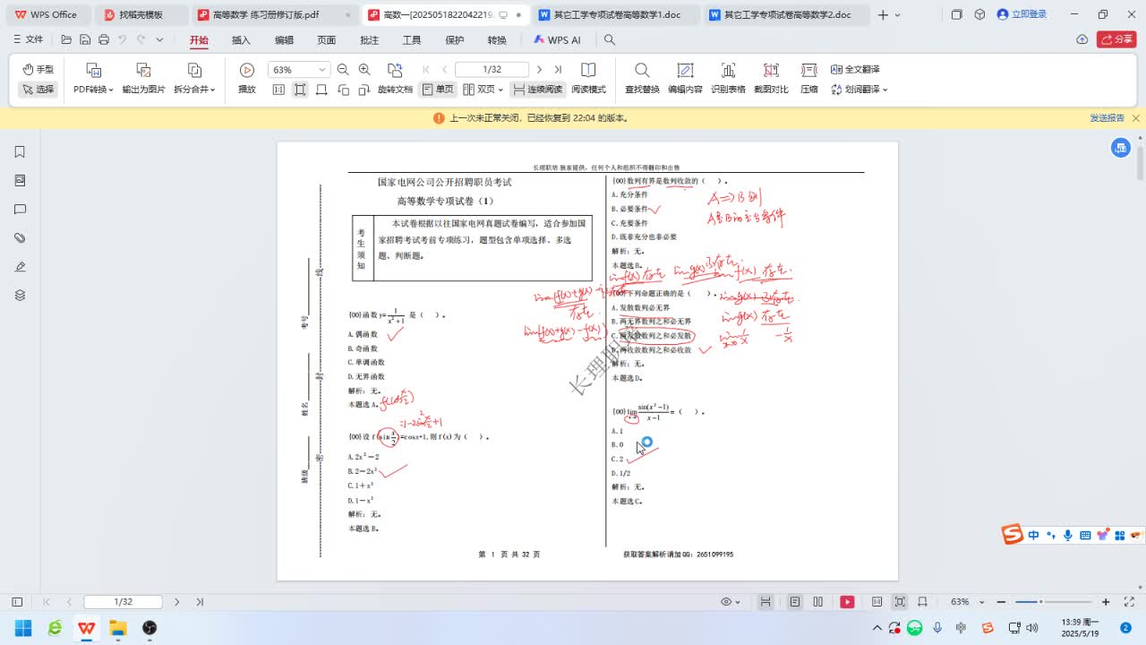Choose fit page icon in toolbar
The height and width of the screenshot is (645, 1146).
coord(300,90)
